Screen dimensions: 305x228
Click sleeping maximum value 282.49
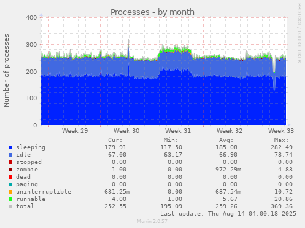coord(282,147)
